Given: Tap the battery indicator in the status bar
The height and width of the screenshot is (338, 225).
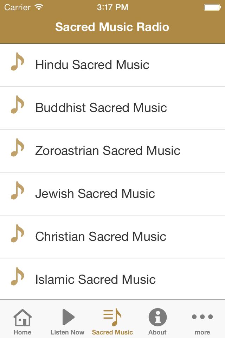Looking at the screenshot, I should pos(211,6).
